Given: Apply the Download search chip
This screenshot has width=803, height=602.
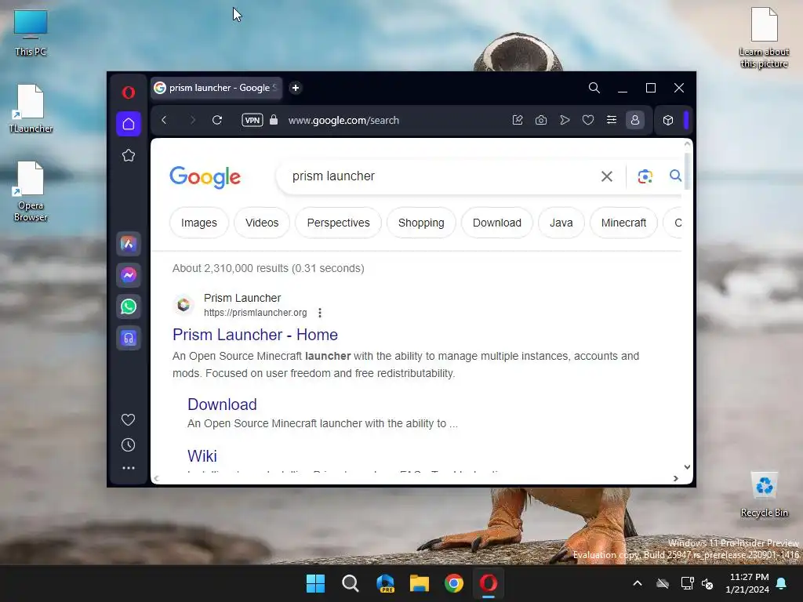Looking at the screenshot, I should coord(497,223).
